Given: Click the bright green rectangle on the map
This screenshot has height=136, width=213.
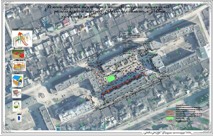Looking at the screenshot, I should tap(111, 79).
